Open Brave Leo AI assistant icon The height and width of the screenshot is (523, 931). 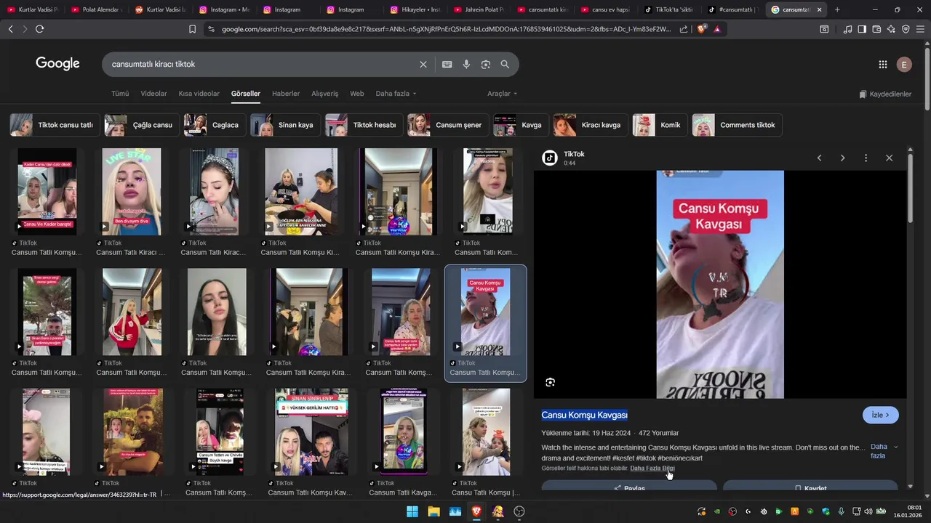[x=891, y=29]
